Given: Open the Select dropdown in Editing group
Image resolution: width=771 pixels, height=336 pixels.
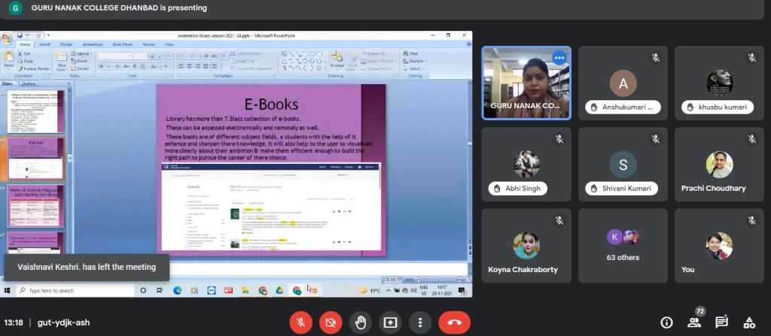Looking at the screenshot, I should (413, 68).
